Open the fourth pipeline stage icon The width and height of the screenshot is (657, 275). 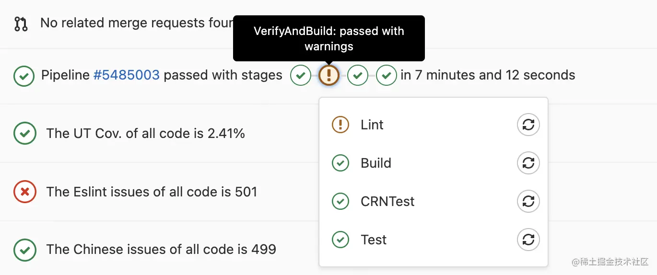tap(387, 75)
